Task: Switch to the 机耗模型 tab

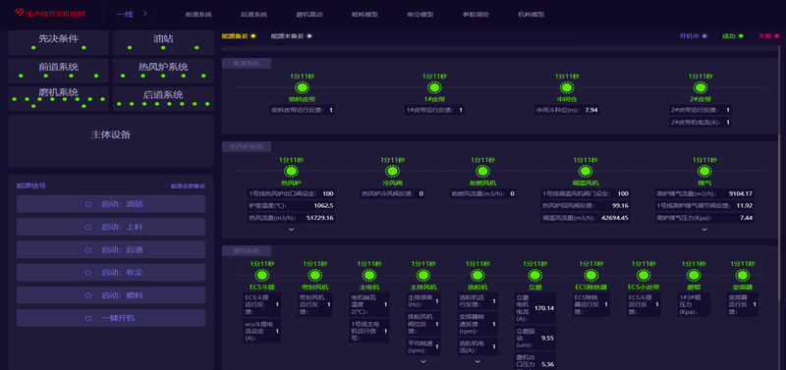Action: (x=531, y=15)
